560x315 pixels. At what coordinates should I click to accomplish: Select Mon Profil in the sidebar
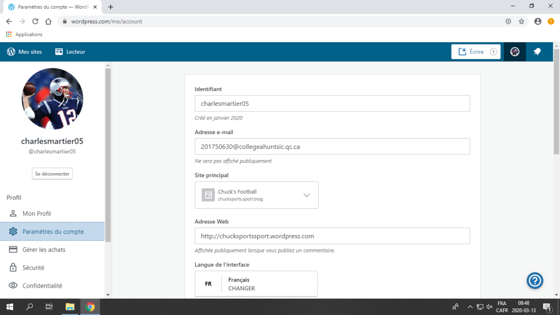tap(36, 213)
